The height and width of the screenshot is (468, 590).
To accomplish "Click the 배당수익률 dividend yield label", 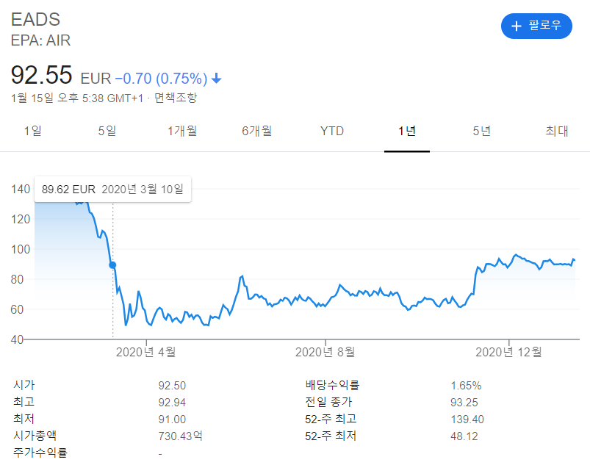I will click(x=332, y=385).
